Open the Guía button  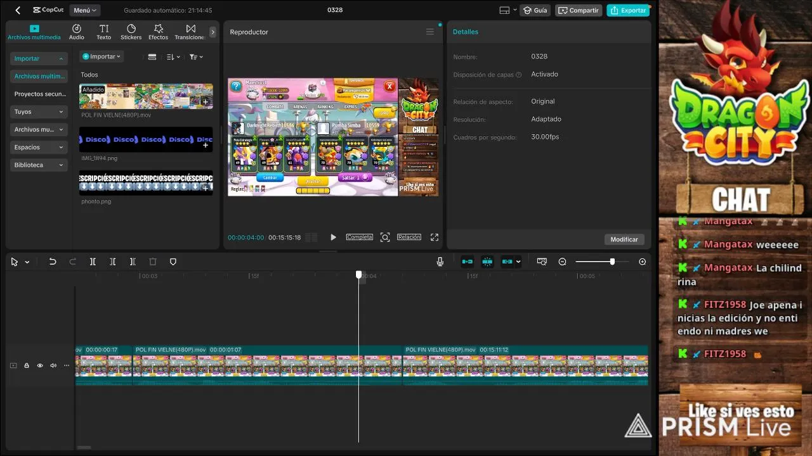tap(535, 10)
